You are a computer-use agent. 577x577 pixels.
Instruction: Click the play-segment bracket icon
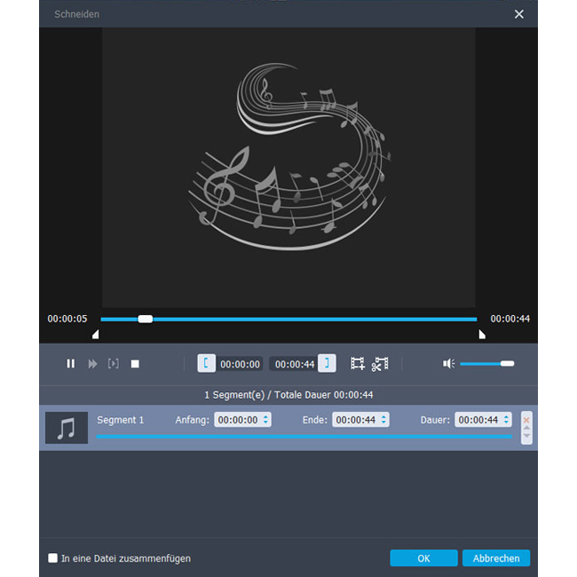[x=114, y=363]
